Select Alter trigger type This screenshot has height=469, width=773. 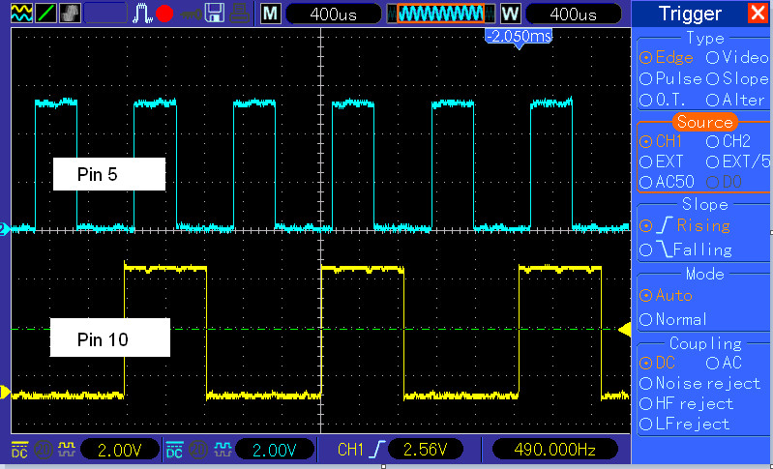tap(735, 100)
